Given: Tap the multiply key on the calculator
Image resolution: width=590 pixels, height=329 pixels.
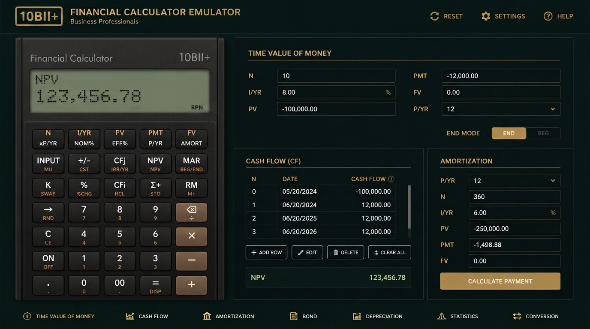Looking at the screenshot, I should [x=191, y=236].
